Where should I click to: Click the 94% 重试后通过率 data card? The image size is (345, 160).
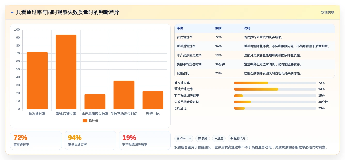(90, 140)
